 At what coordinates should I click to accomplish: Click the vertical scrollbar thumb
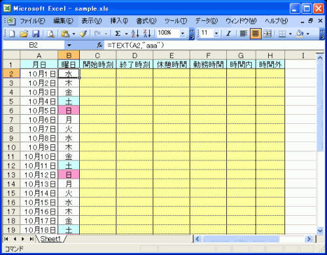coord(320,106)
